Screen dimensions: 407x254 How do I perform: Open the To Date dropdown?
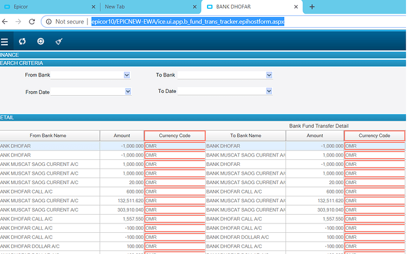[x=269, y=91]
